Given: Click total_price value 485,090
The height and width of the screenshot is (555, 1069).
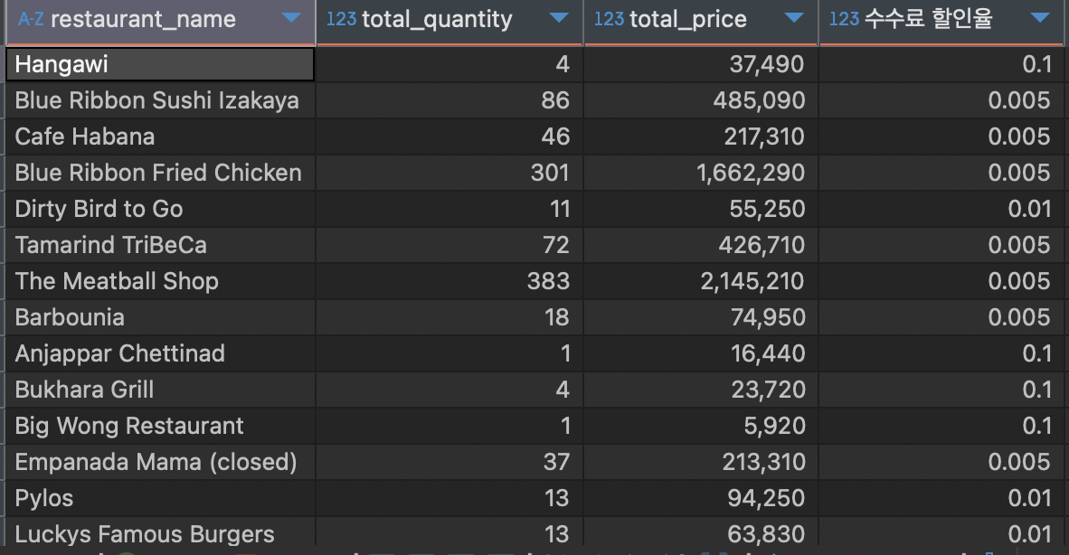Looking at the screenshot, I should [759, 100].
